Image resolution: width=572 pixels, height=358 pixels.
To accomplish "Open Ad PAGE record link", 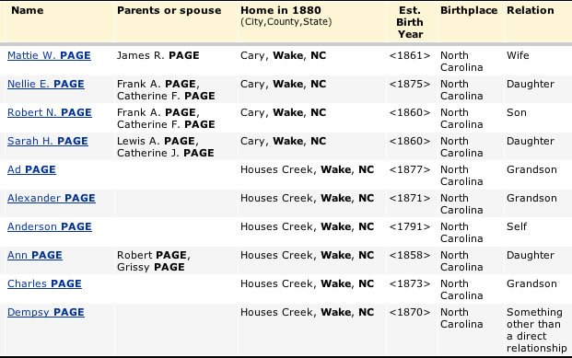I will coord(31,169).
